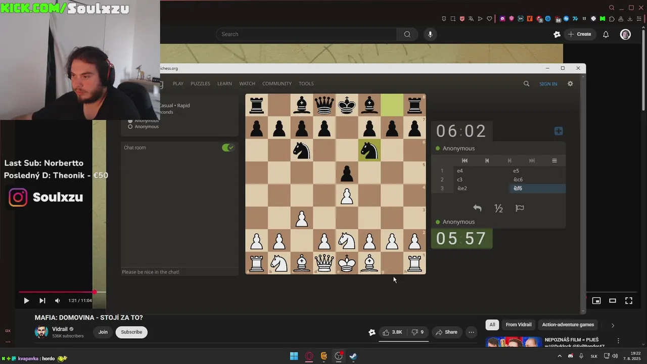647x364 pixels.
Task: Select move Nf6 in move list
Action: tap(537, 189)
